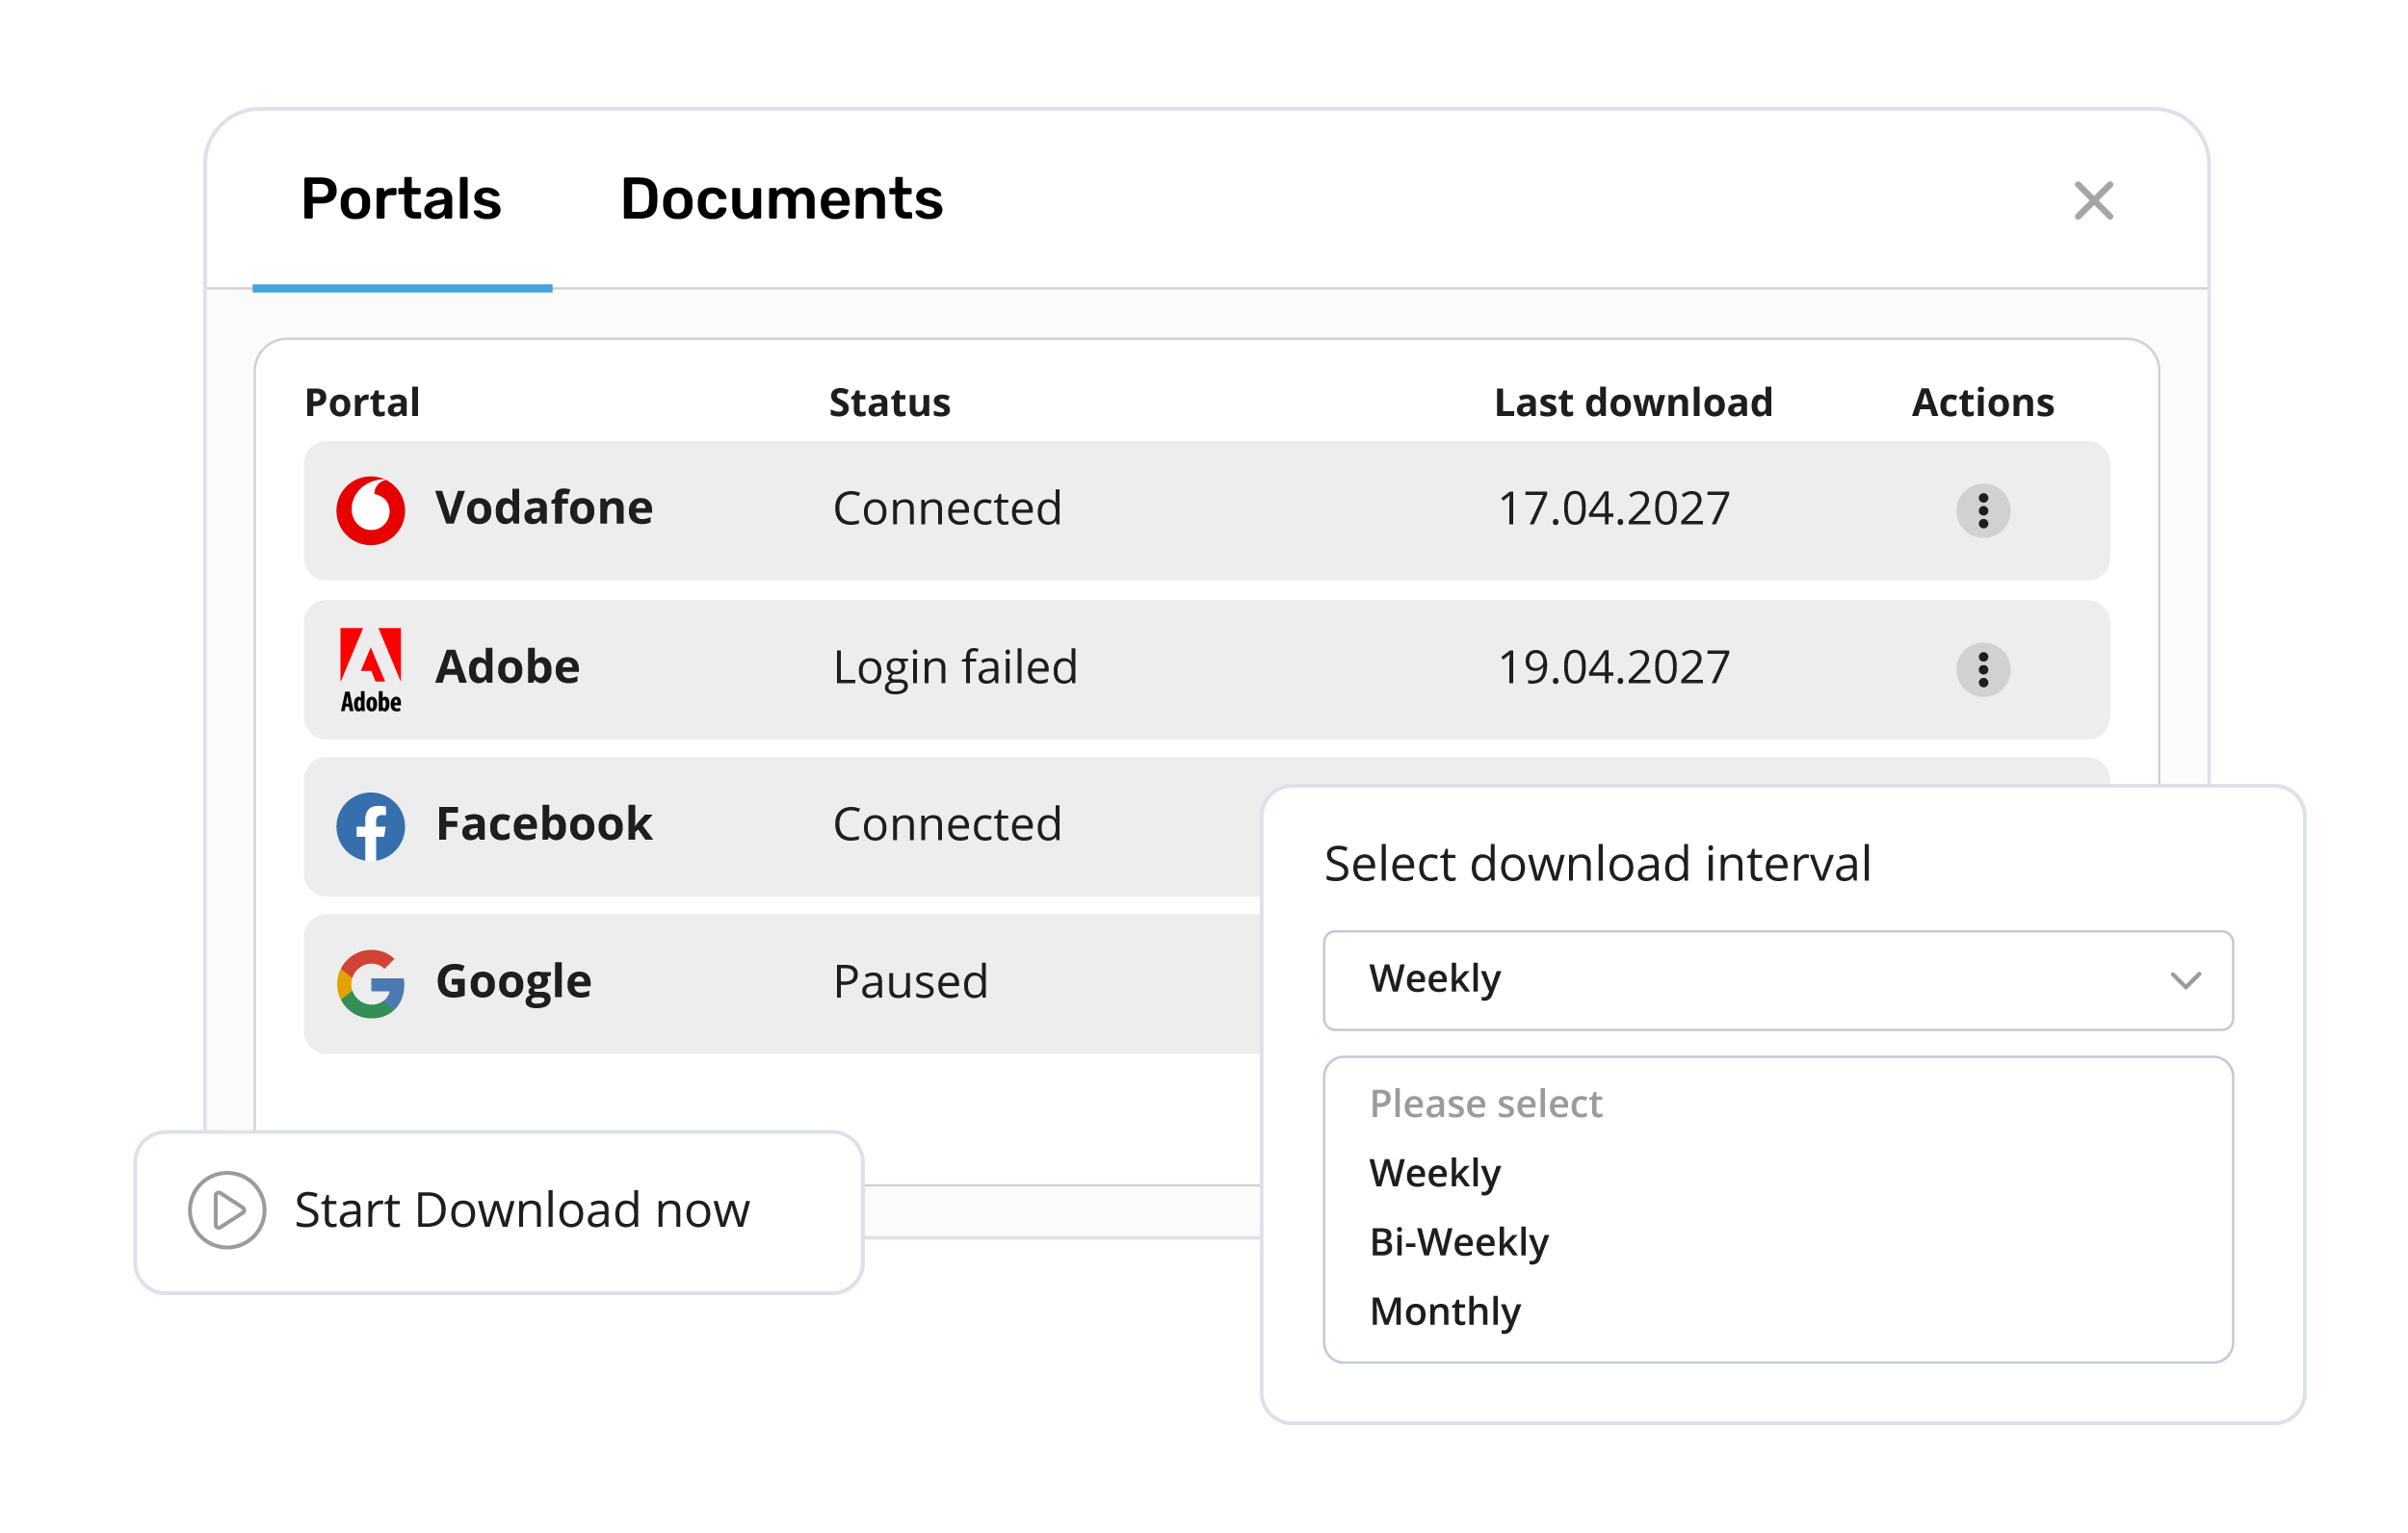Click the Login failed status

[x=955, y=667]
